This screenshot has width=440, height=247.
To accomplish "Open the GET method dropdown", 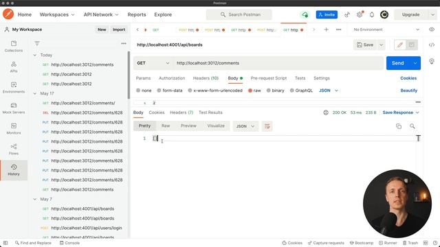I will (x=153, y=63).
